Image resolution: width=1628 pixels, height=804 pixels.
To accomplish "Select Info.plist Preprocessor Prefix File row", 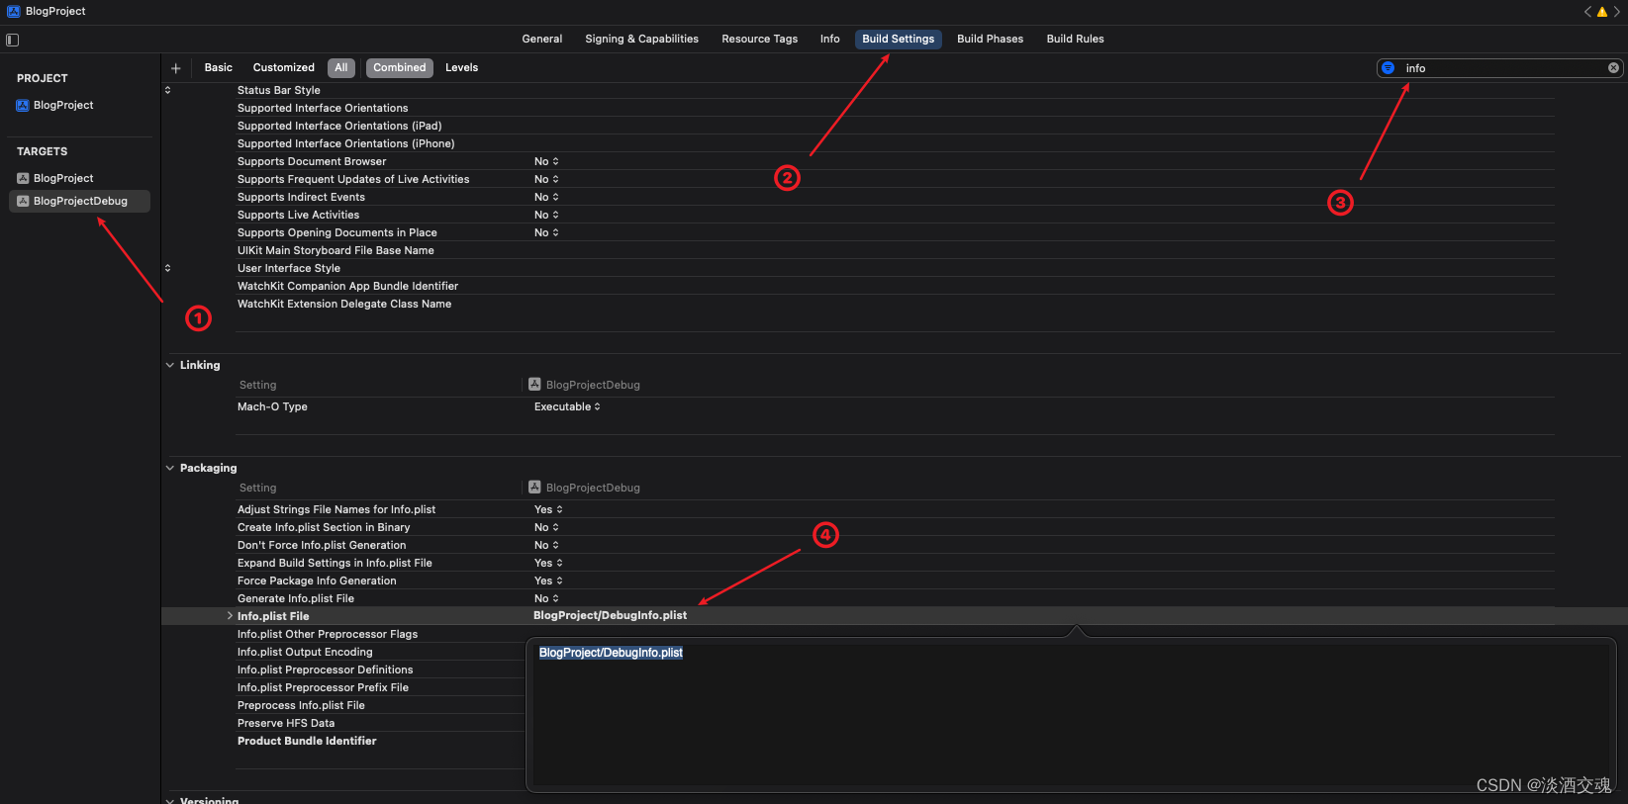I will pos(323,687).
